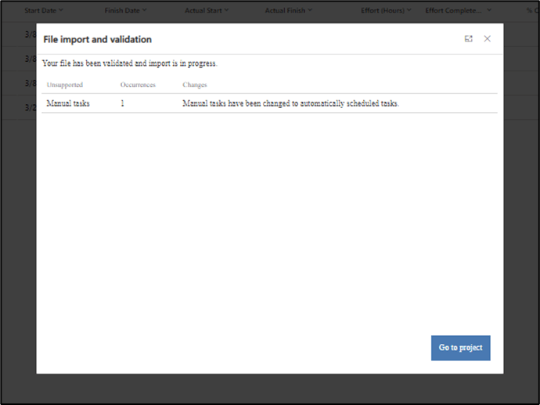Click the Actual Finish column chevron
Viewport: 540px width, 405px height.
click(310, 11)
